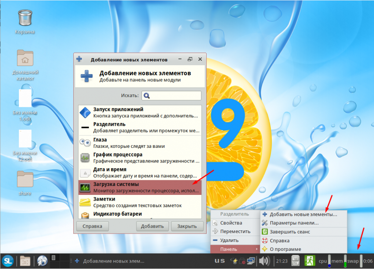Open the Корзина trash icon
This screenshot has height=269, width=374.
[x=25, y=19]
